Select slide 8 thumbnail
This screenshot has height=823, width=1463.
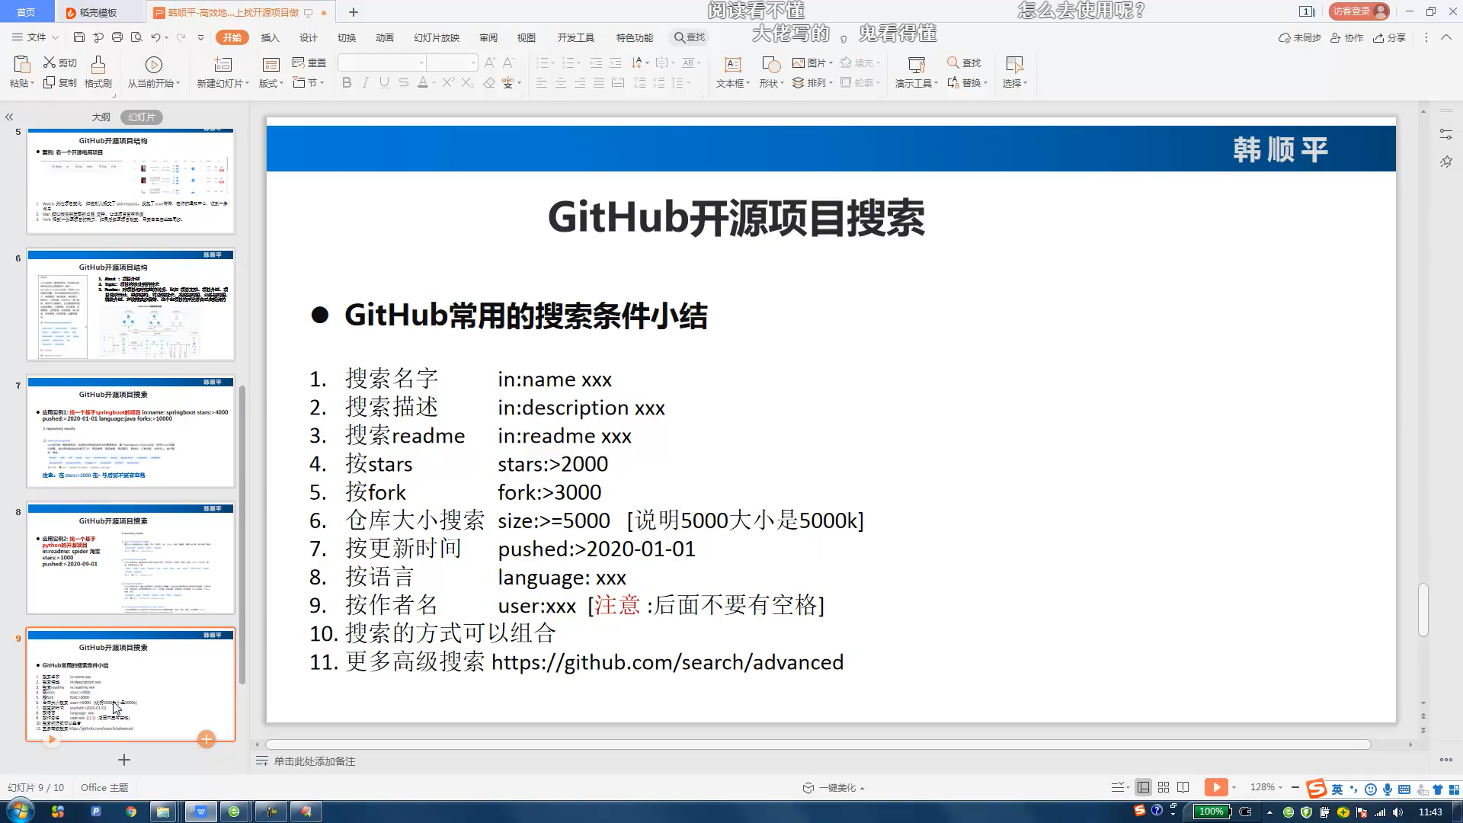tap(131, 558)
